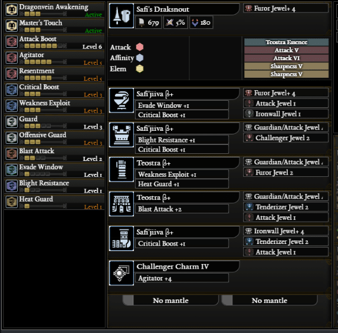Open the first No mantle slot
Screen dimensions: 338x333
170,300
